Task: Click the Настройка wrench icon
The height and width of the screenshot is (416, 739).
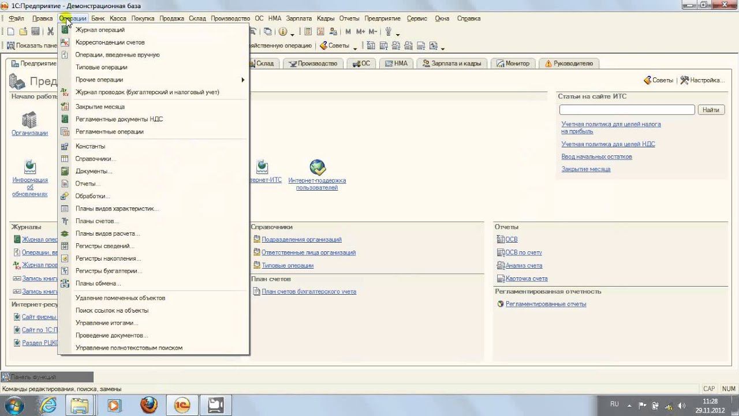Action: click(685, 80)
